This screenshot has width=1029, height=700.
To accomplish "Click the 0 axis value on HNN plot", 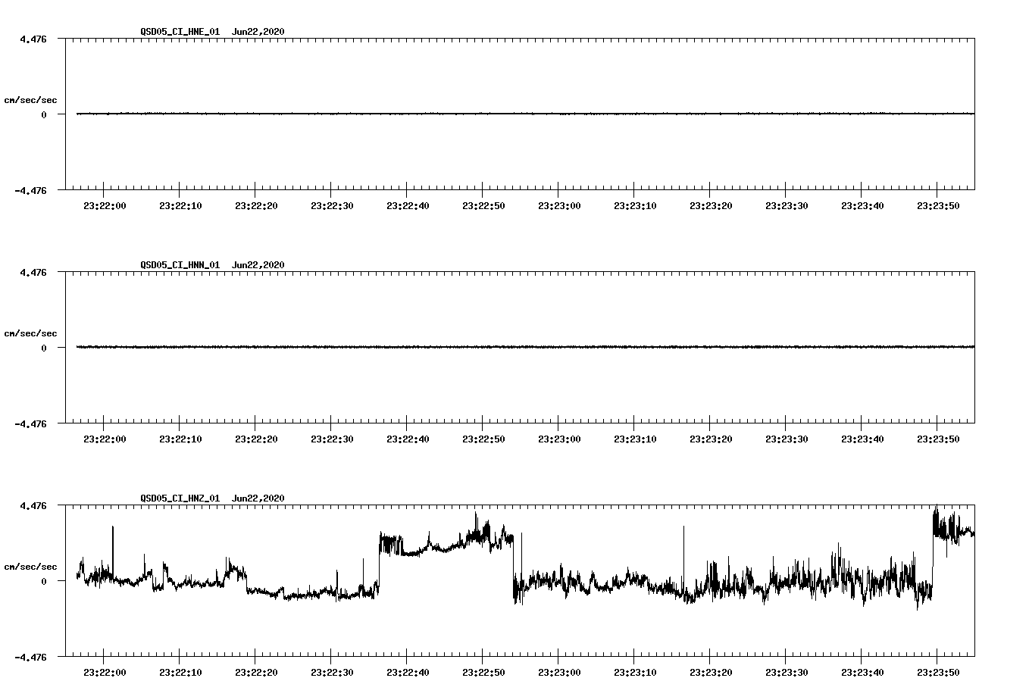I will (x=44, y=348).
